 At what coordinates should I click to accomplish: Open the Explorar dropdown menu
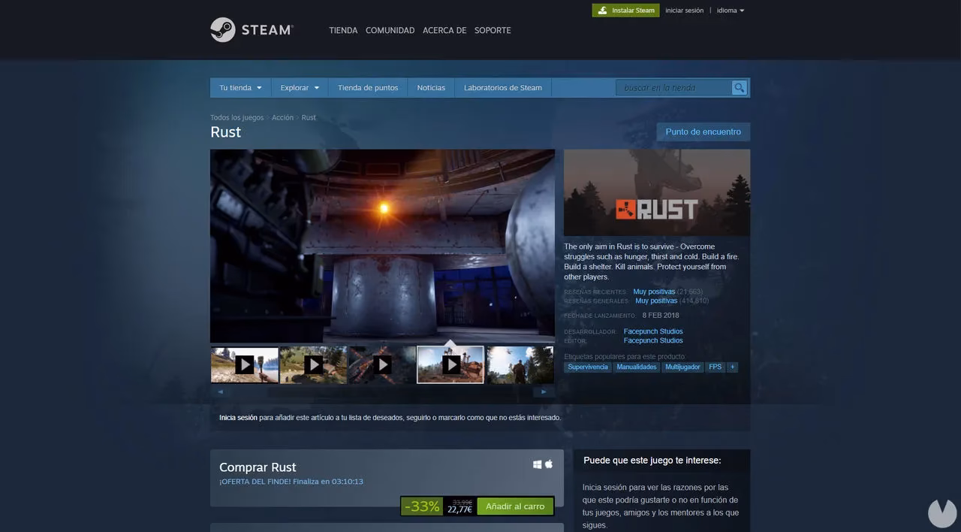pyautogui.click(x=300, y=88)
